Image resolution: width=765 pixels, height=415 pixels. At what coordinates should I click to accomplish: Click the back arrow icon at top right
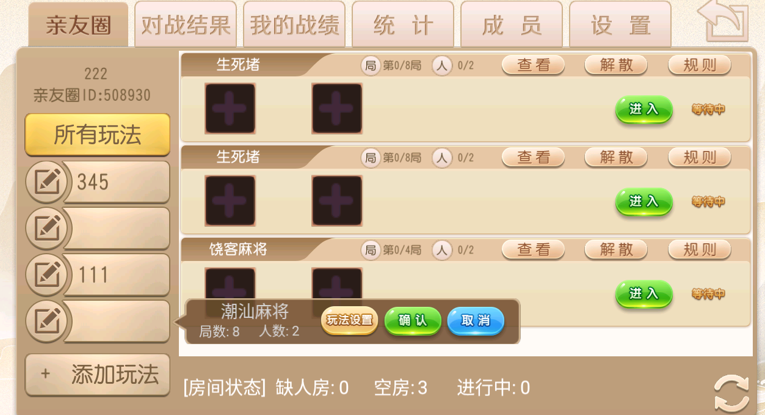click(x=725, y=23)
